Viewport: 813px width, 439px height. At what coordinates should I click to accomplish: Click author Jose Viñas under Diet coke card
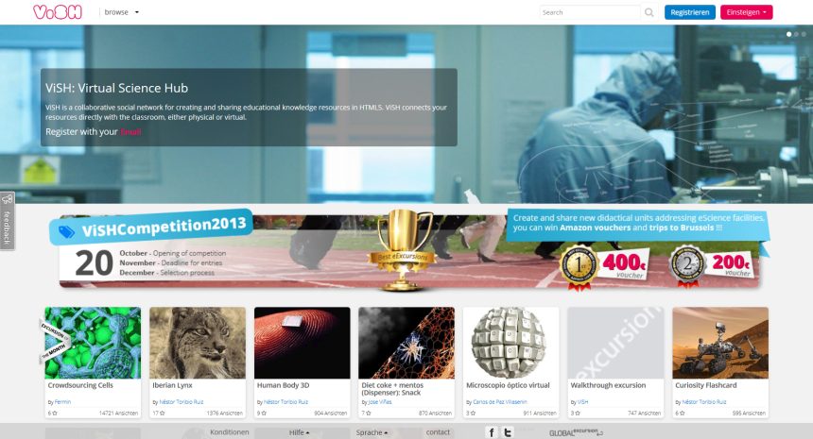click(x=380, y=402)
